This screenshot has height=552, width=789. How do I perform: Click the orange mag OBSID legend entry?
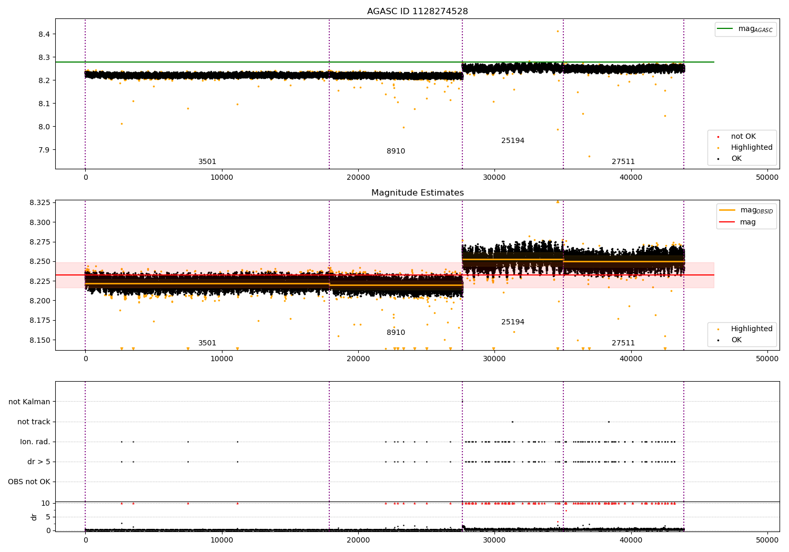(746, 210)
